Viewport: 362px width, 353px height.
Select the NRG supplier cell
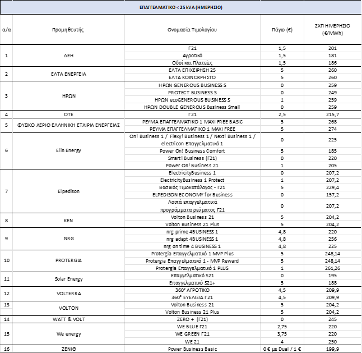tap(69, 239)
